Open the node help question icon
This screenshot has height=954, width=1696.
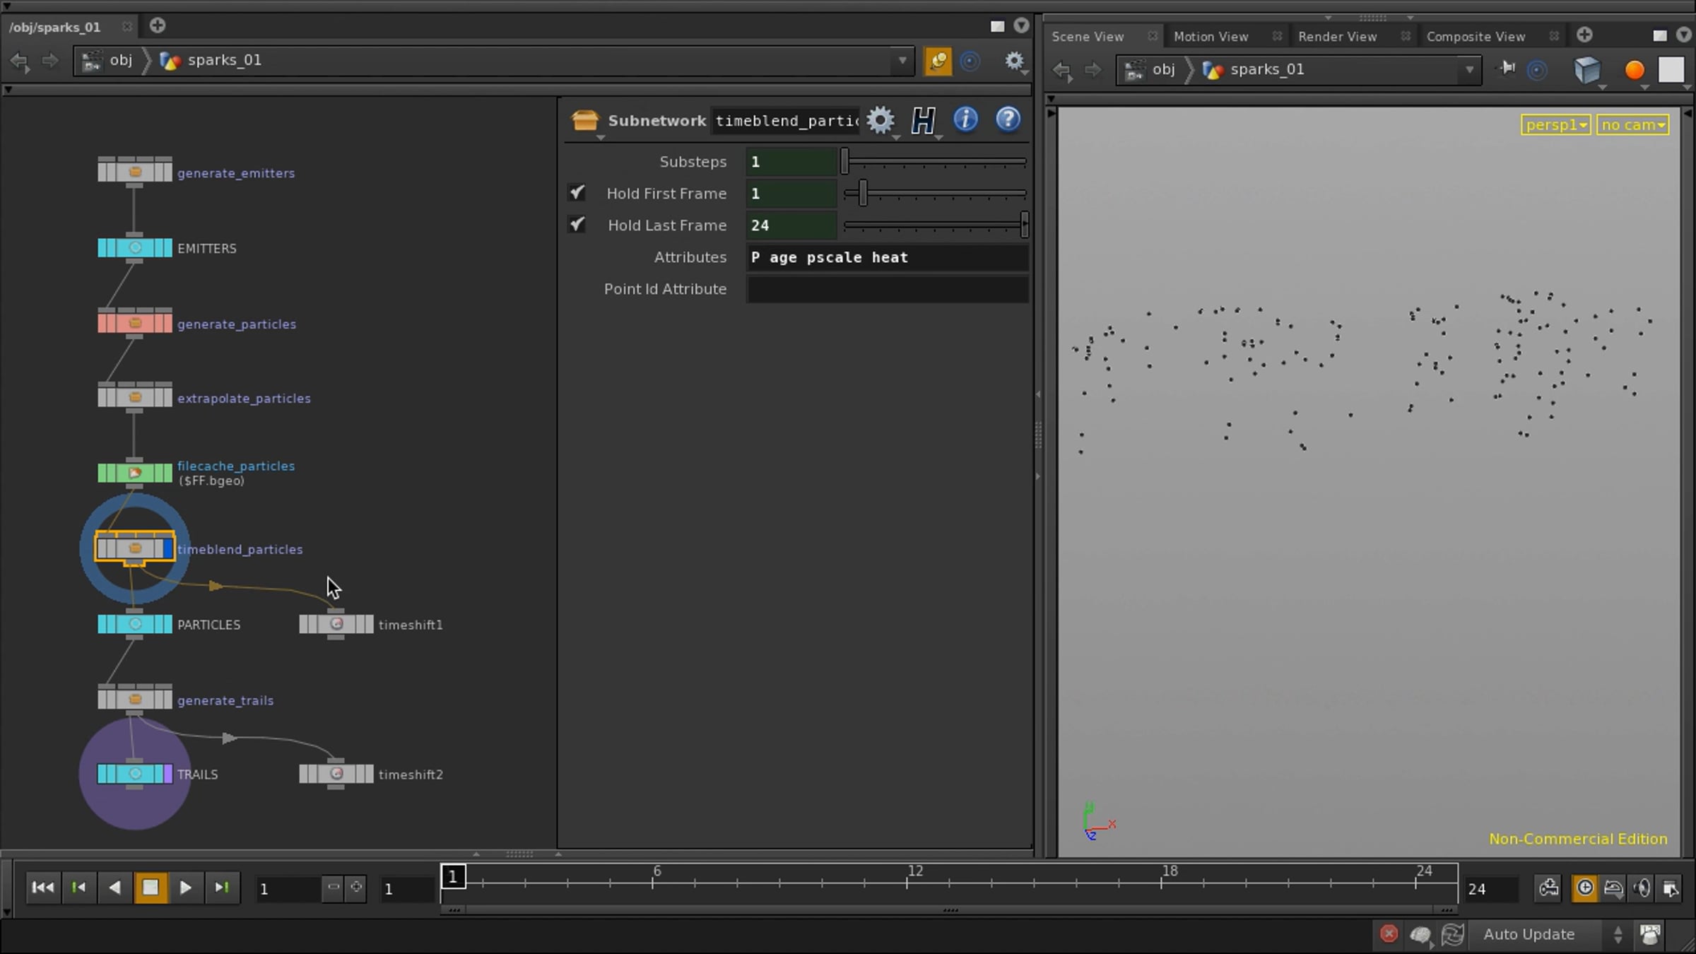click(x=1008, y=119)
